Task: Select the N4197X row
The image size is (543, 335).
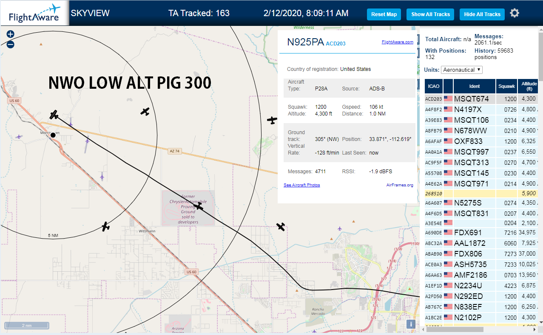Action: tap(481, 110)
